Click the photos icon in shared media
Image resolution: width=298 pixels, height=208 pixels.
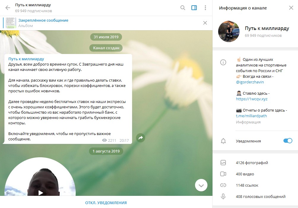[223, 163]
